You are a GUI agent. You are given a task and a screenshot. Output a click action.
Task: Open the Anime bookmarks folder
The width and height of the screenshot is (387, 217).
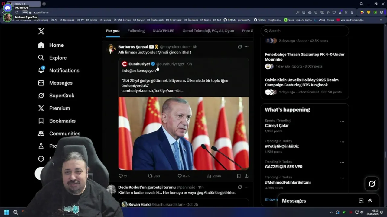(x=92, y=20)
